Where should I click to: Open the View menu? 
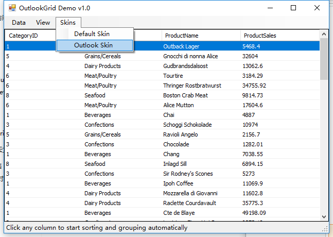coord(43,23)
